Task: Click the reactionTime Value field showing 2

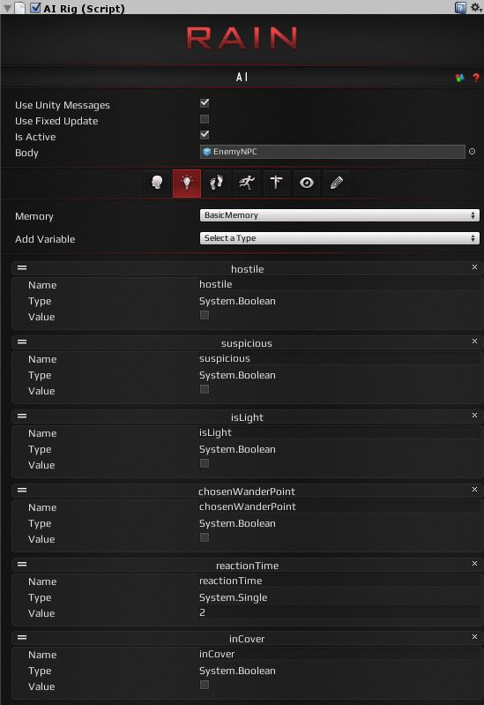Action: (x=339, y=612)
